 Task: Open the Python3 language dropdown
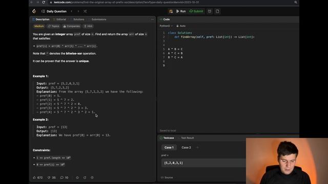coord(166,26)
